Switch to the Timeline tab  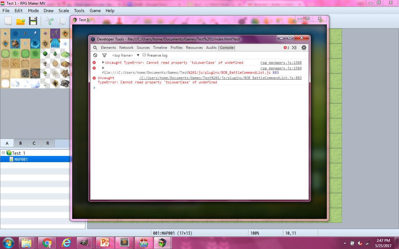coord(160,48)
